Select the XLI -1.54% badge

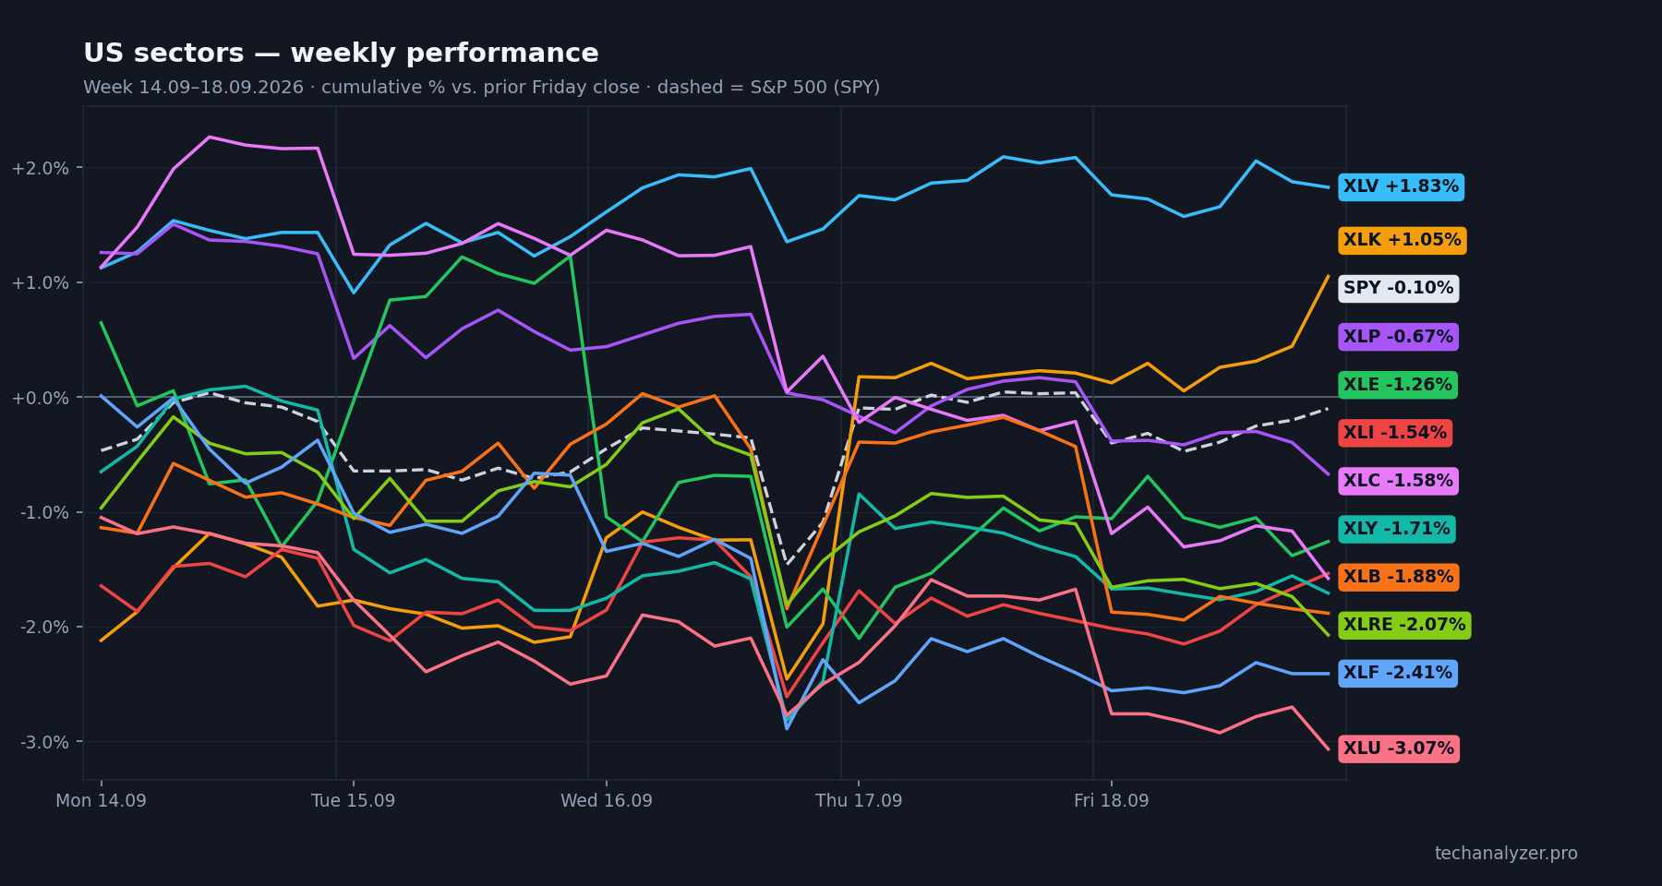[x=1394, y=433]
